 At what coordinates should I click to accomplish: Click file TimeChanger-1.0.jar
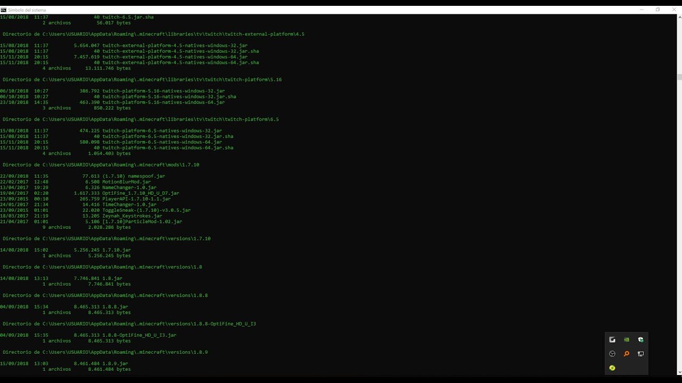129,204
